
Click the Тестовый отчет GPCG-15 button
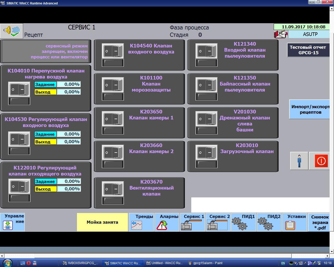pos(308,50)
